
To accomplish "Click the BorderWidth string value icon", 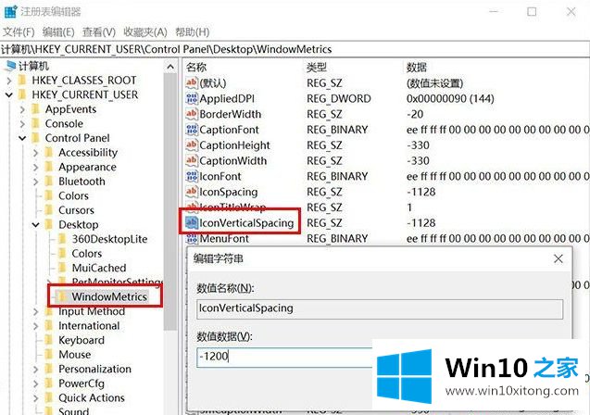I will (192, 114).
